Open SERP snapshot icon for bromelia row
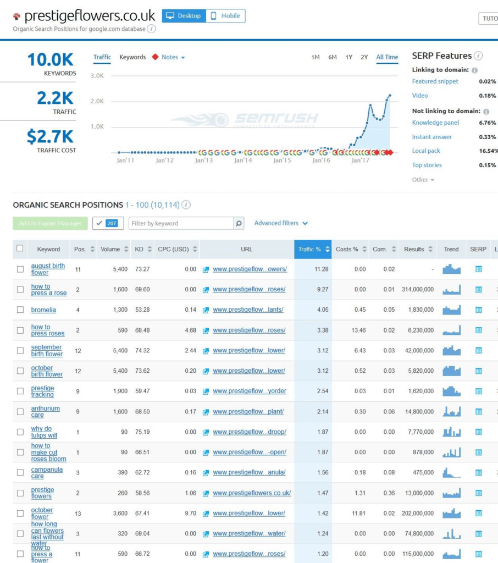 478,310
